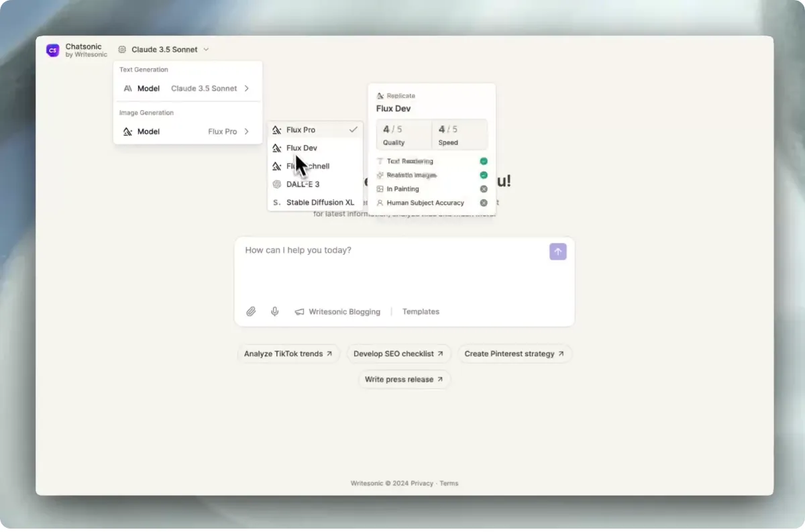The height and width of the screenshot is (532, 805).
Task: Click the green check beside Text Rendering
Action: pos(484,161)
